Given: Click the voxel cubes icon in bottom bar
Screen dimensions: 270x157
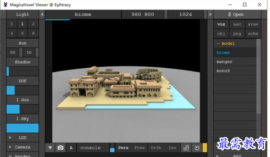Looking at the screenshot, I should click(186, 148).
